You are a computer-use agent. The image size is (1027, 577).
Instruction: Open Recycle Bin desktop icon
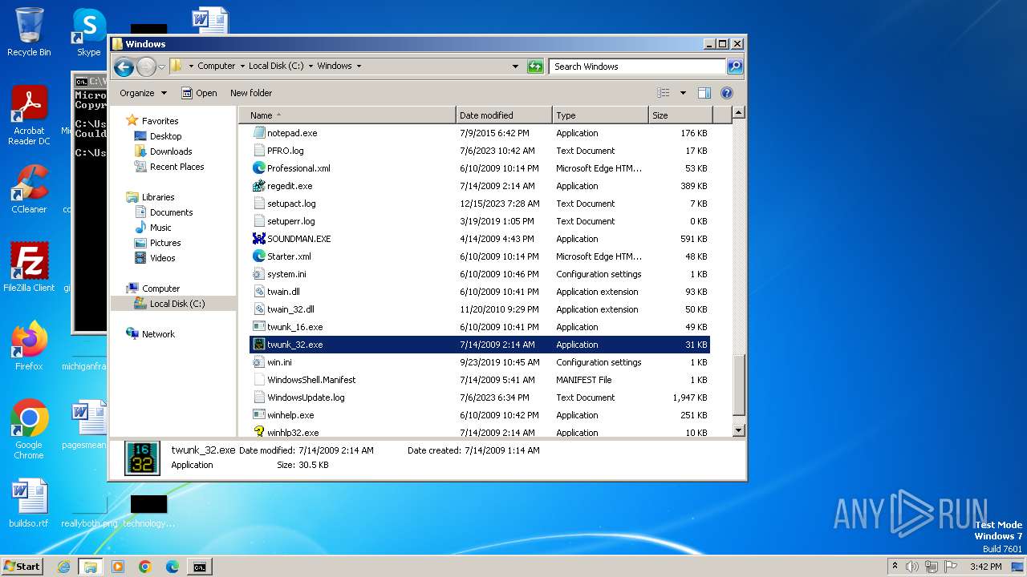[29, 32]
